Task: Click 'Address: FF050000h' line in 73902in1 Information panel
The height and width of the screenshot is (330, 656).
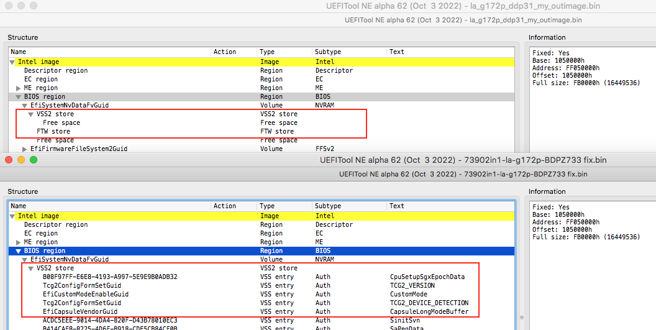Action: pyautogui.click(x=566, y=222)
